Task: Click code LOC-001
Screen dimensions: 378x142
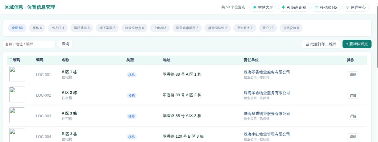Action: (x=44, y=75)
